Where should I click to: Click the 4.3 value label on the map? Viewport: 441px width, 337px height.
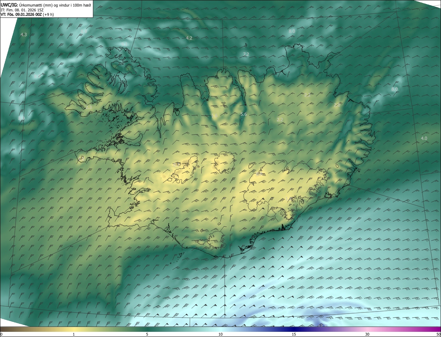pos(24,34)
